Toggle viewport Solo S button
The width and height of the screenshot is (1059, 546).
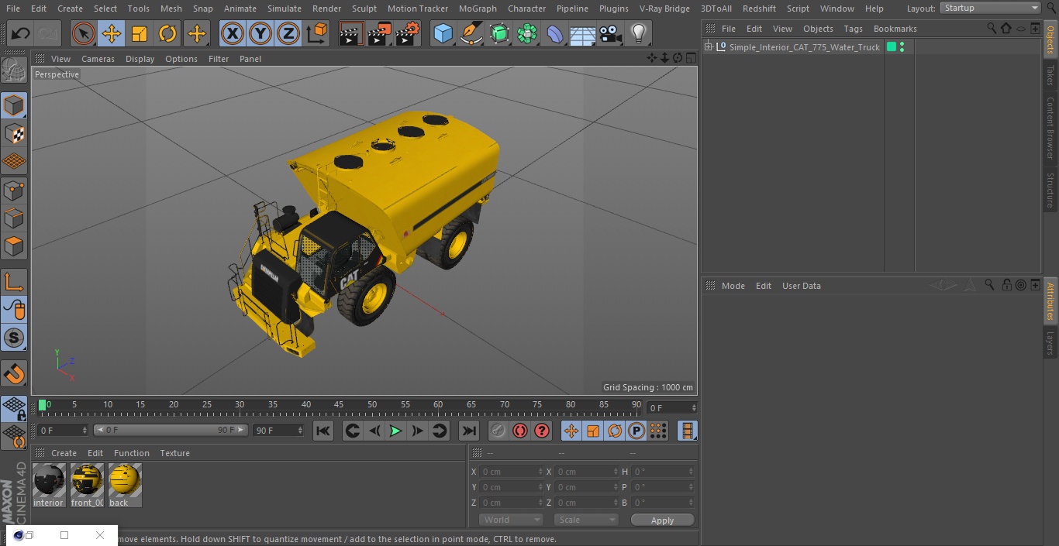tap(14, 338)
